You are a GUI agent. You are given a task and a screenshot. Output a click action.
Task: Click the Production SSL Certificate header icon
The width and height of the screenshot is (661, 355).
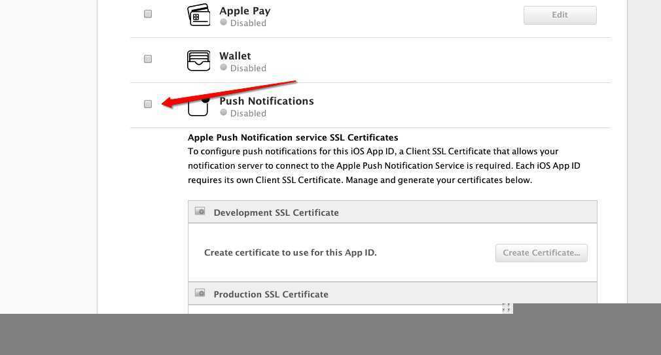tap(200, 293)
